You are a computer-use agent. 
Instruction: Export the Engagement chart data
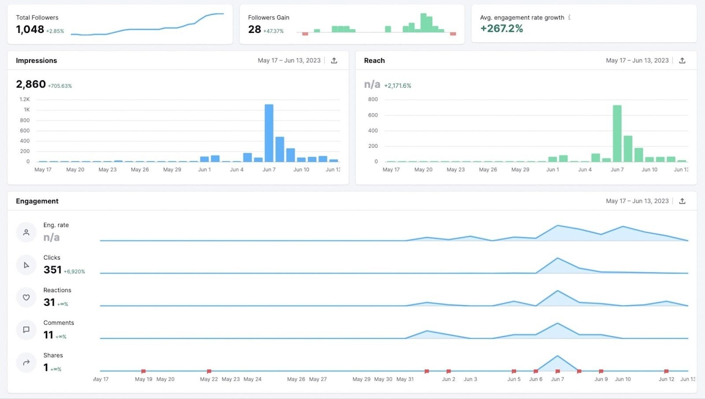pyautogui.click(x=683, y=201)
